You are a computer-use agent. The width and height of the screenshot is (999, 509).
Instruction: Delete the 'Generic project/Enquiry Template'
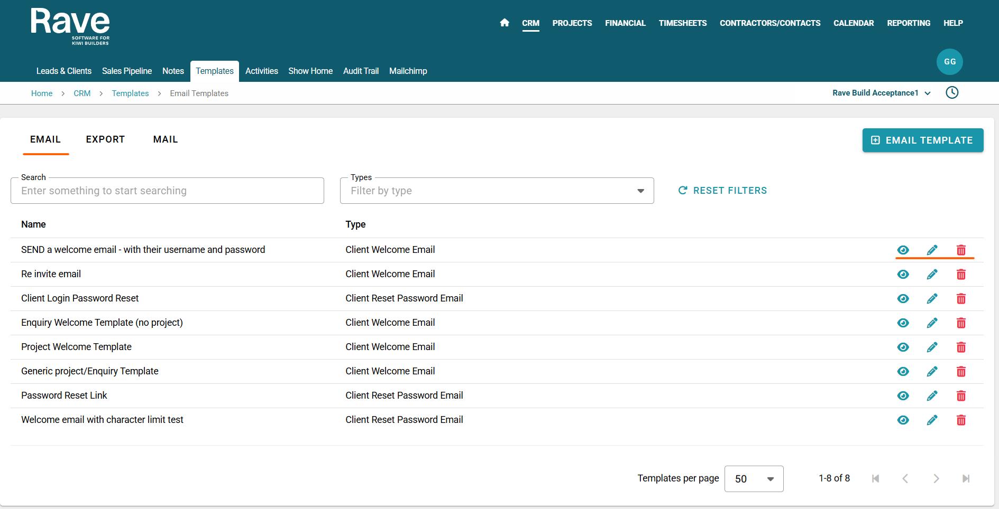pyautogui.click(x=961, y=371)
